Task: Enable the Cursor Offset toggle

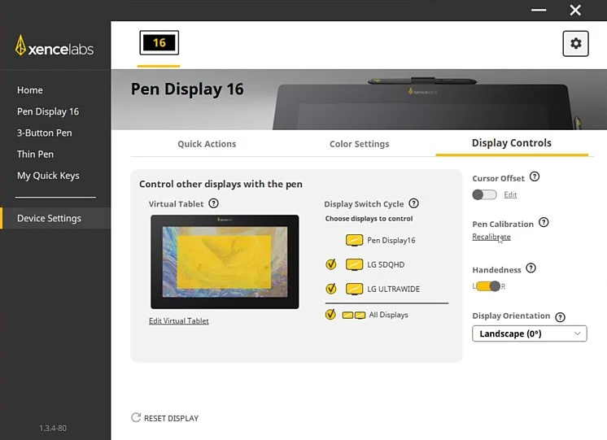Action: pyautogui.click(x=484, y=194)
